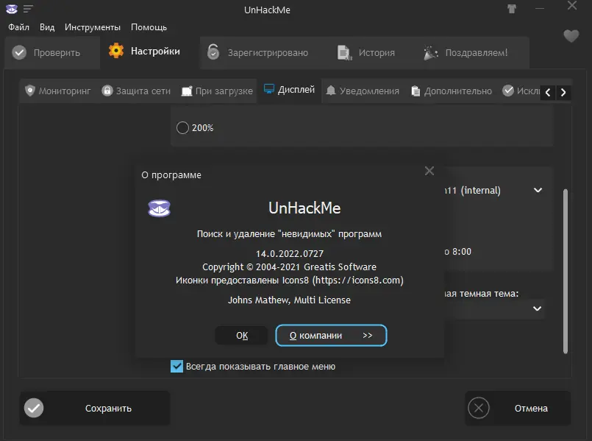Click the Icons8 credits line
The image size is (592, 441).
coord(290,281)
